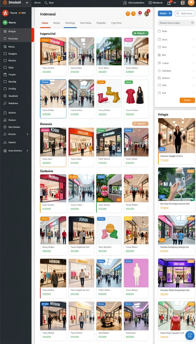Open the highlighted Smbpis list item in sidebar
The image size is (196, 344).
click(x=17, y=31)
